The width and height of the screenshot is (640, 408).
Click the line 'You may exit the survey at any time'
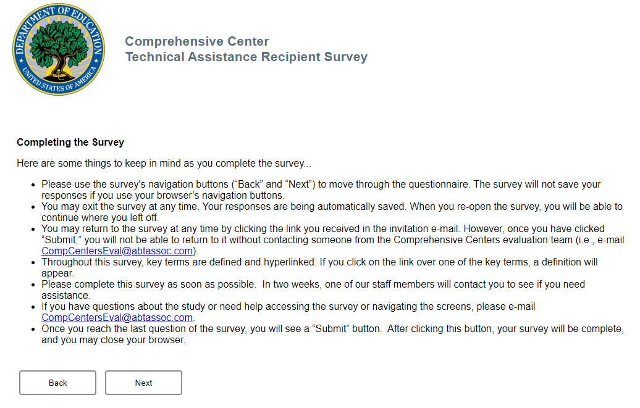332,207
